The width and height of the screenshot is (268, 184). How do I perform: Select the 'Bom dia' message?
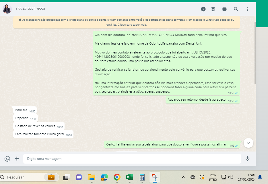[x=25, y=110]
